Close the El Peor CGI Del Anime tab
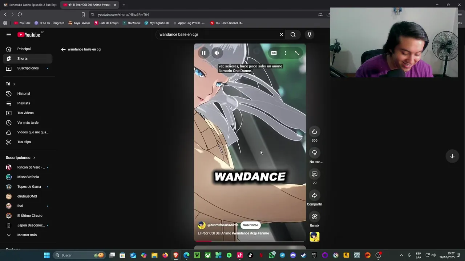465x261 pixels. point(115,5)
